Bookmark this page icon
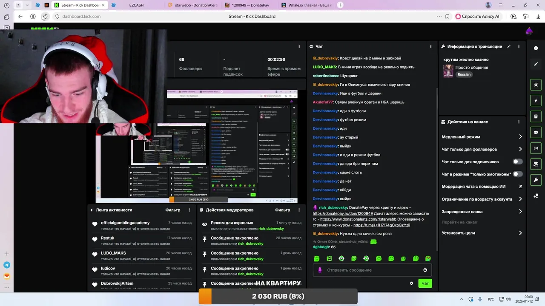 coord(447,16)
